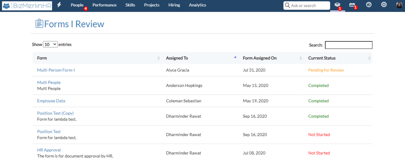Viewport: 405px width, 162px height.
Task: Click the help question mark icon
Action: pyautogui.click(x=369, y=5)
